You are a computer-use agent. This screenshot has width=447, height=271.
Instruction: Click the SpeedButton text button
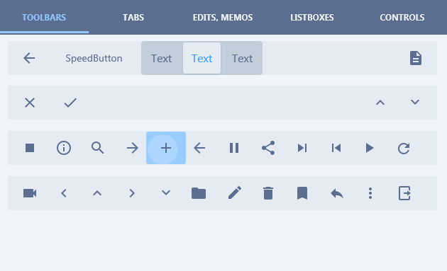(x=94, y=58)
